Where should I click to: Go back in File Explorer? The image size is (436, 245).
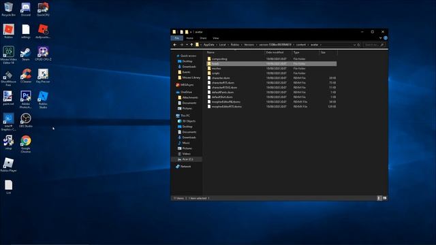pyautogui.click(x=175, y=45)
